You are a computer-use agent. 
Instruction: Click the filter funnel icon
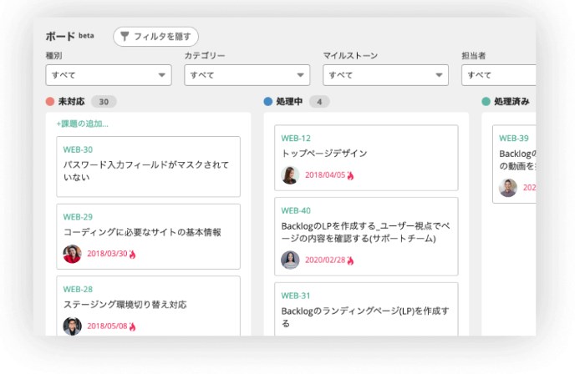pyautogui.click(x=125, y=37)
